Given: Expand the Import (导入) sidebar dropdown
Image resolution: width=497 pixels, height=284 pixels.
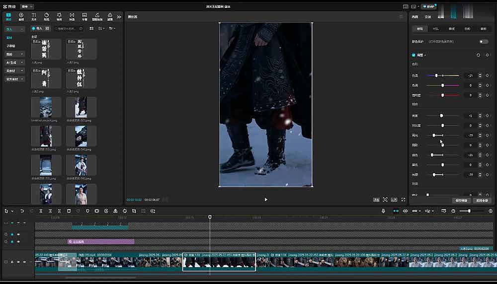Looking at the screenshot, I should 14,29.
